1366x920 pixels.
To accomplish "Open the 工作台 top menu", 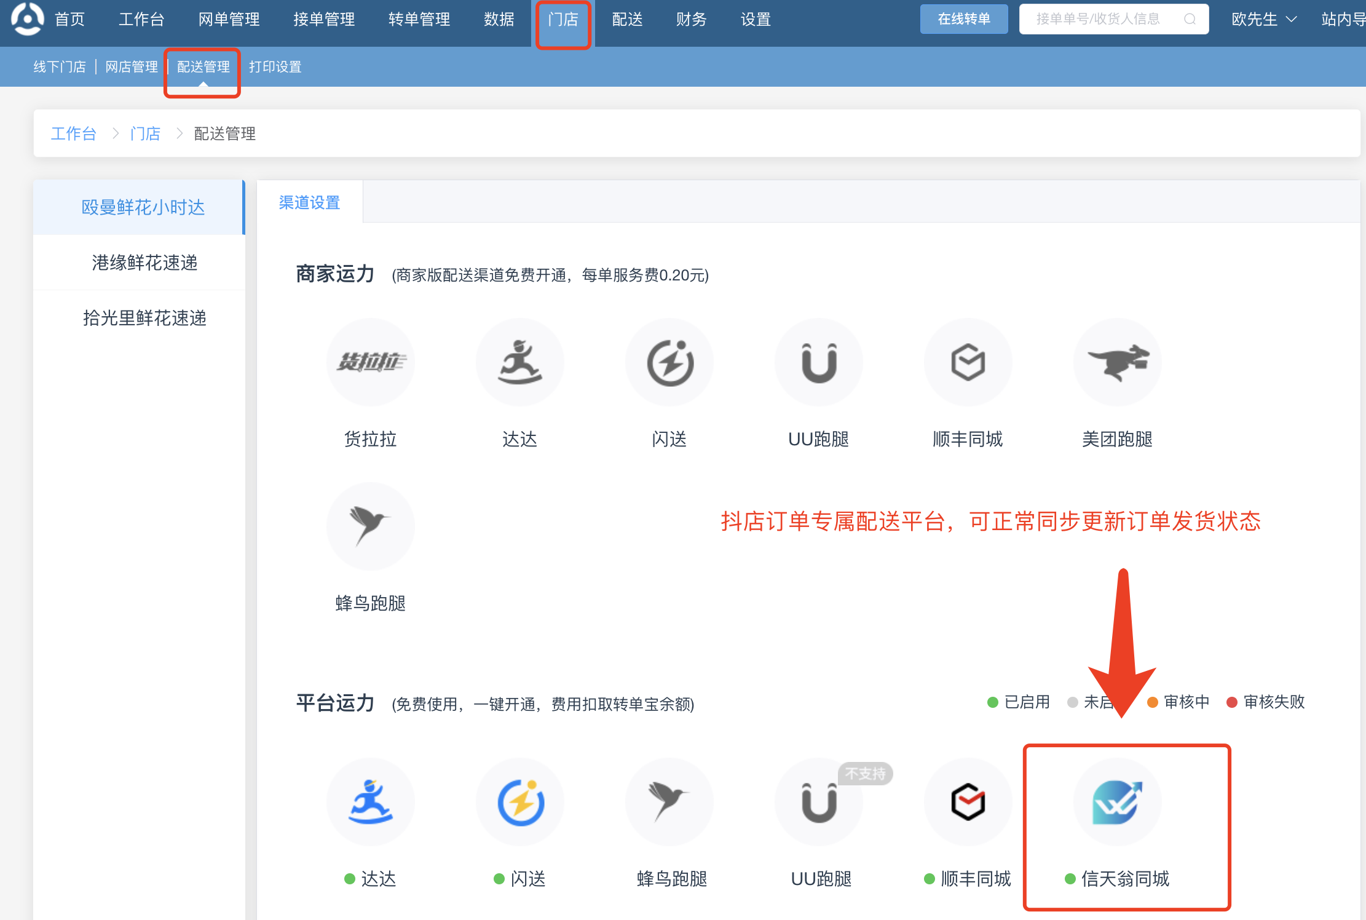I will click(x=141, y=19).
